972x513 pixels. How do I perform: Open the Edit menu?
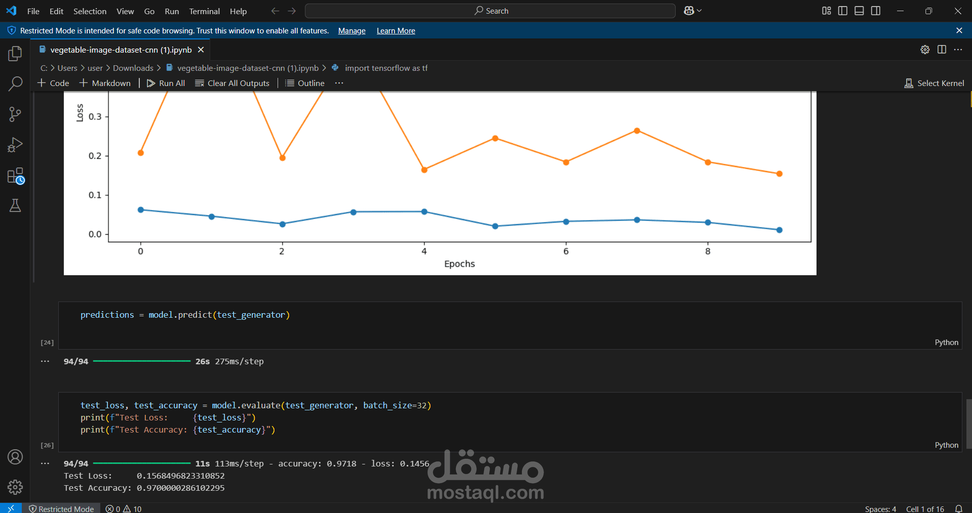(x=56, y=11)
